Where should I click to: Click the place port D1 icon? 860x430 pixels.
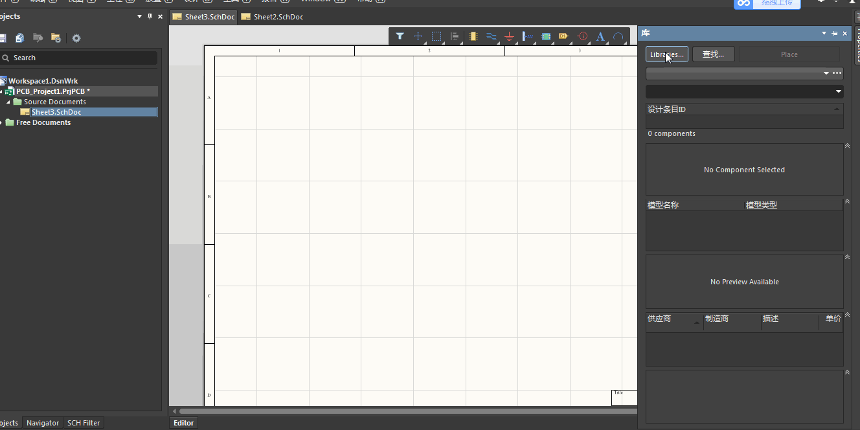[x=563, y=37]
